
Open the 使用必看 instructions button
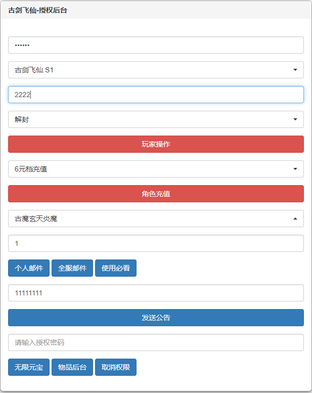tap(116, 268)
